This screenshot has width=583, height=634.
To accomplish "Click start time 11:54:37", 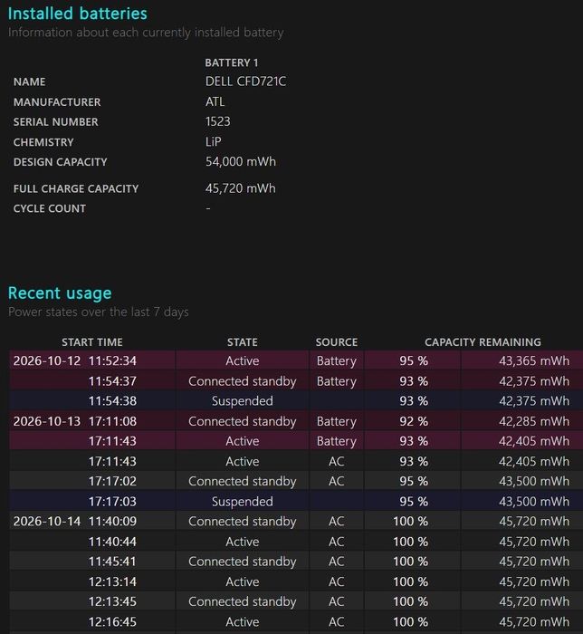I will (x=113, y=381).
